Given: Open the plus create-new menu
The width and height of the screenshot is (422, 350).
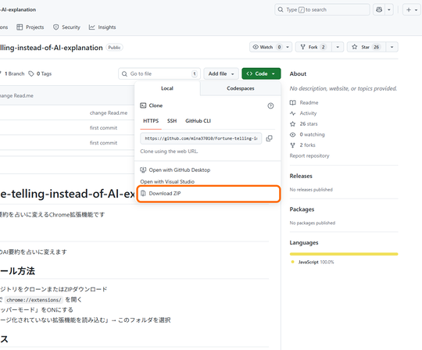Looking at the screenshot, I should (412, 9).
